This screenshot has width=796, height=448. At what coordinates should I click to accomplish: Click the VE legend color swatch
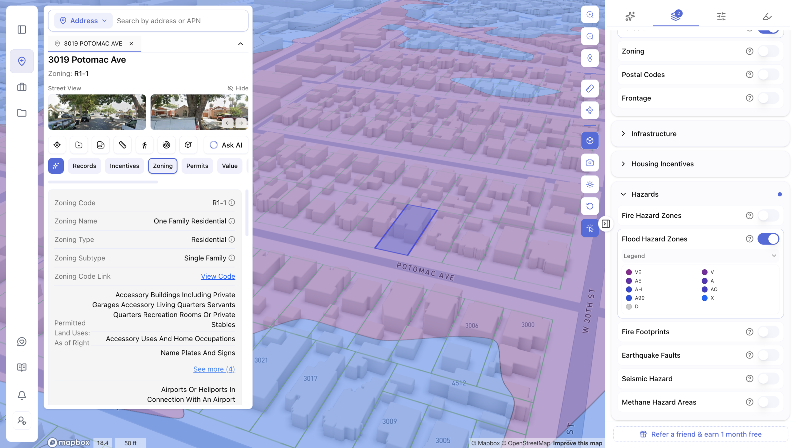[629, 272]
